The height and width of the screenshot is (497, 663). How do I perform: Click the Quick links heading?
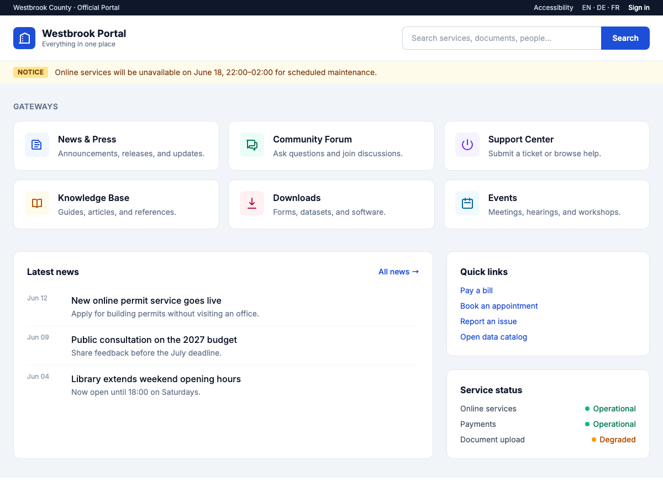click(x=484, y=272)
